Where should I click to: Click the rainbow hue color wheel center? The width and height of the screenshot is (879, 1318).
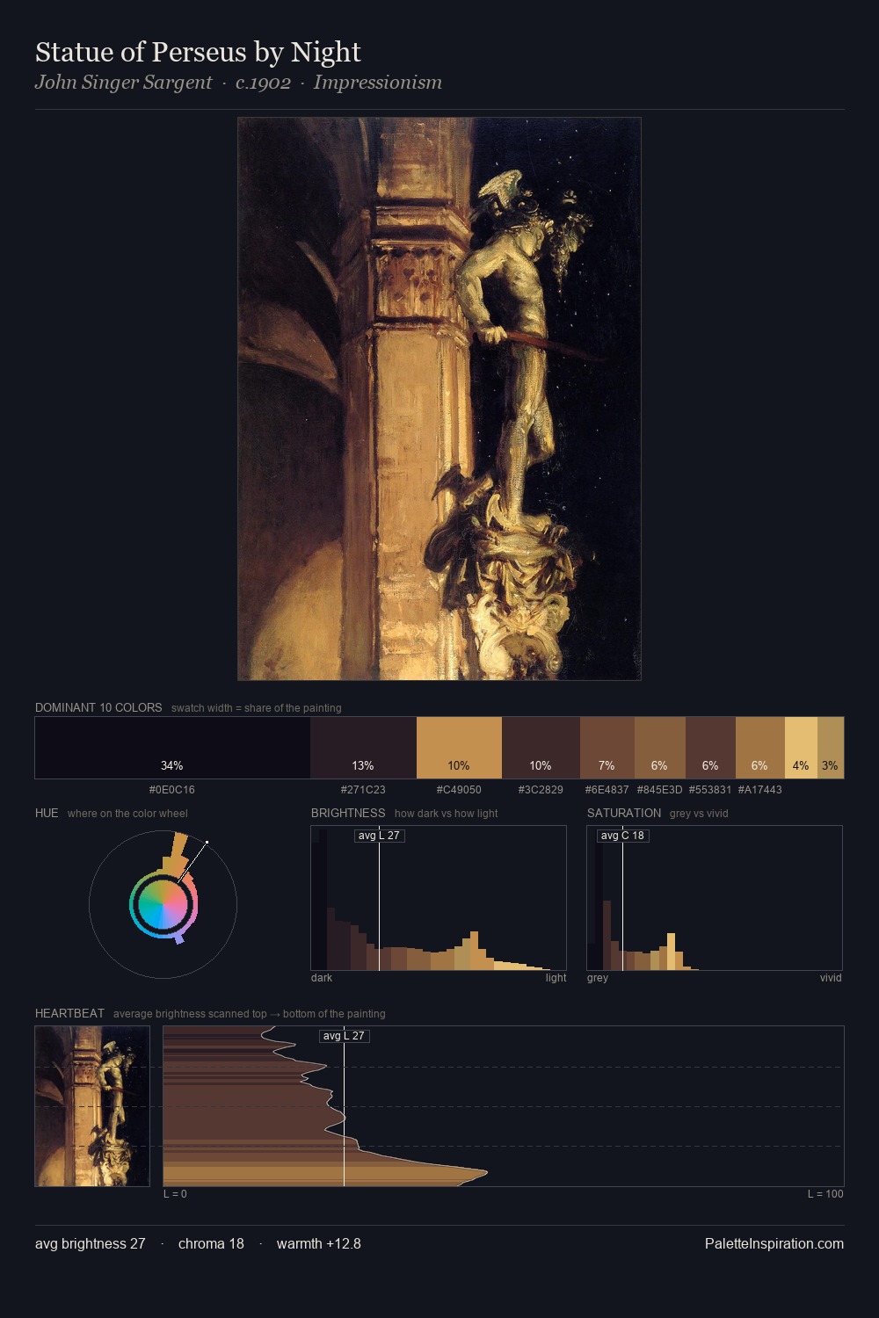[163, 904]
